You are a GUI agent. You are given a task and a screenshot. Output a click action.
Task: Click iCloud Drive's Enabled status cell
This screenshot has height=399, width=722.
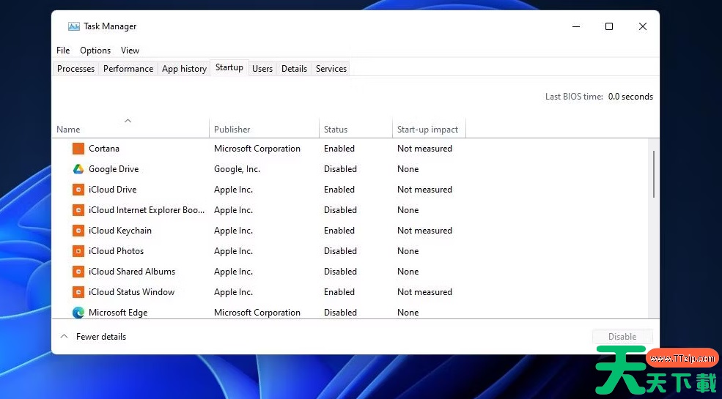click(339, 190)
